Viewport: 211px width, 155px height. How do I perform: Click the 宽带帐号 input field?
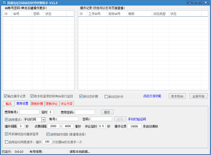[29, 112]
